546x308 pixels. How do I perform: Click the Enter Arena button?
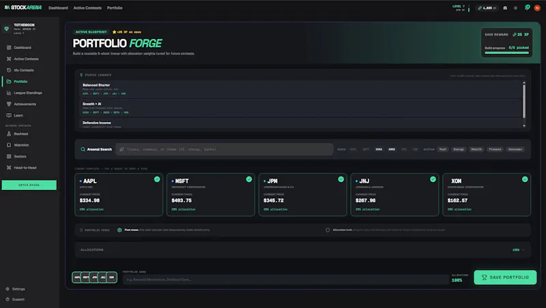click(x=29, y=185)
